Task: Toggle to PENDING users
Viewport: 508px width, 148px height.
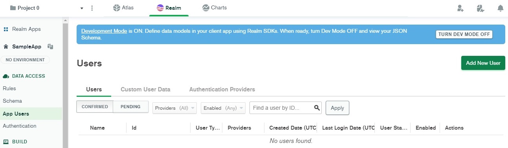Action: click(x=130, y=107)
